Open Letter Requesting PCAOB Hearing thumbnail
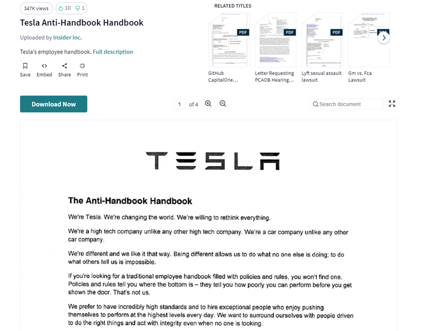The image size is (421, 331). [275, 40]
